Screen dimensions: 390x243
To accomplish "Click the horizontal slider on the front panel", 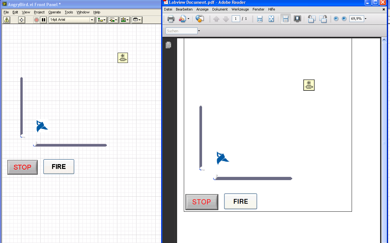I will [x=70, y=145].
